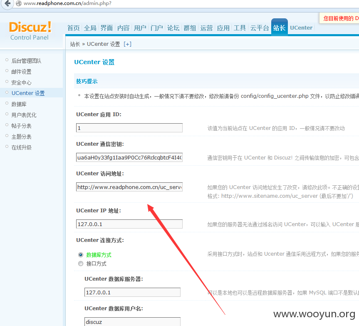Click the UCenter IP 地址 input field

(129, 224)
